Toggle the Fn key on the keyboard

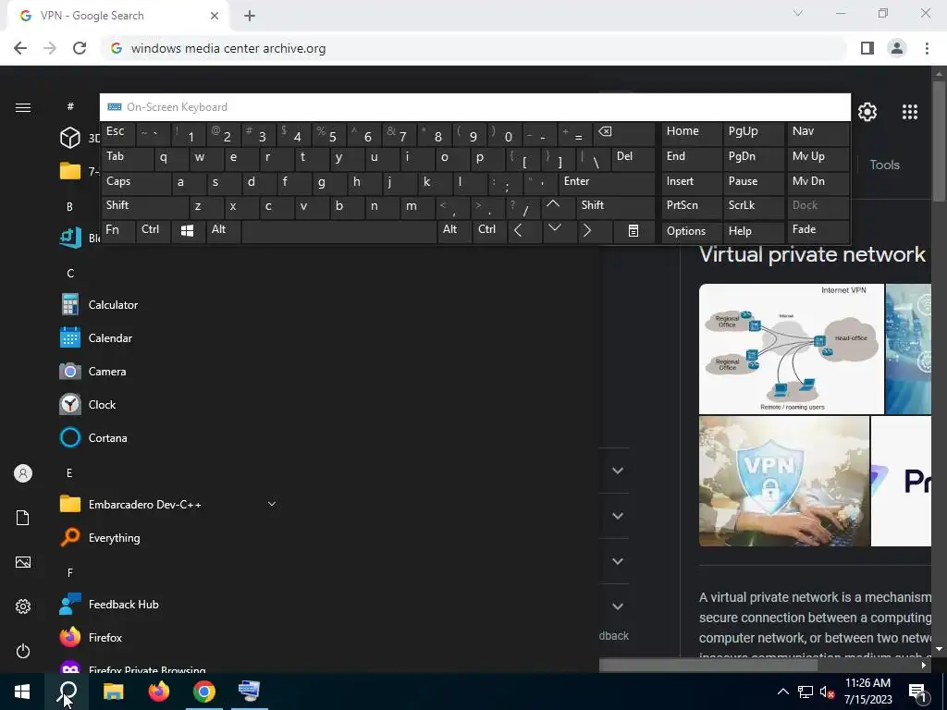click(118, 230)
